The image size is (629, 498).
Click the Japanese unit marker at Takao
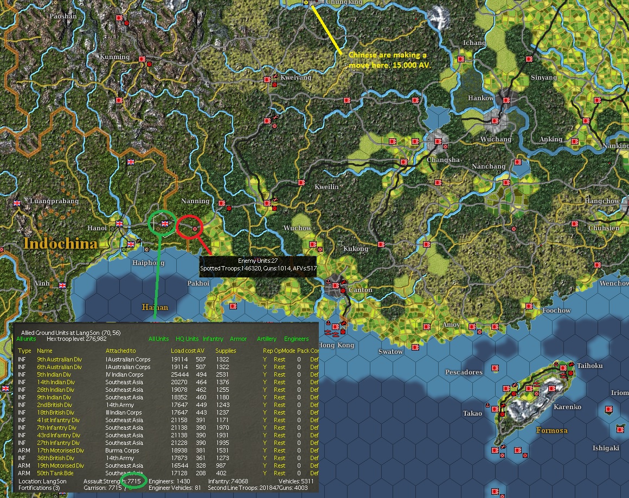[x=495, y=409]
